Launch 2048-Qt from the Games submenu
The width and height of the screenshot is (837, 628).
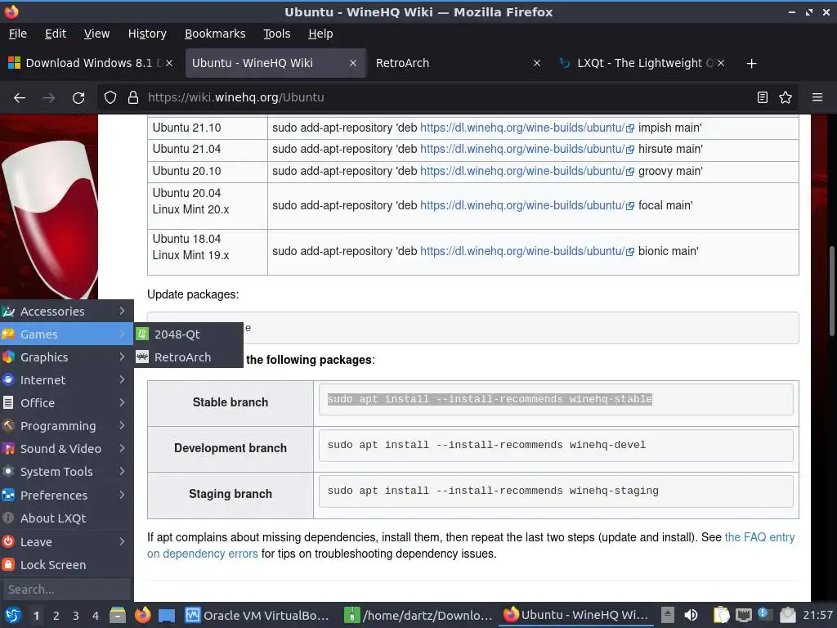[189, 334]
